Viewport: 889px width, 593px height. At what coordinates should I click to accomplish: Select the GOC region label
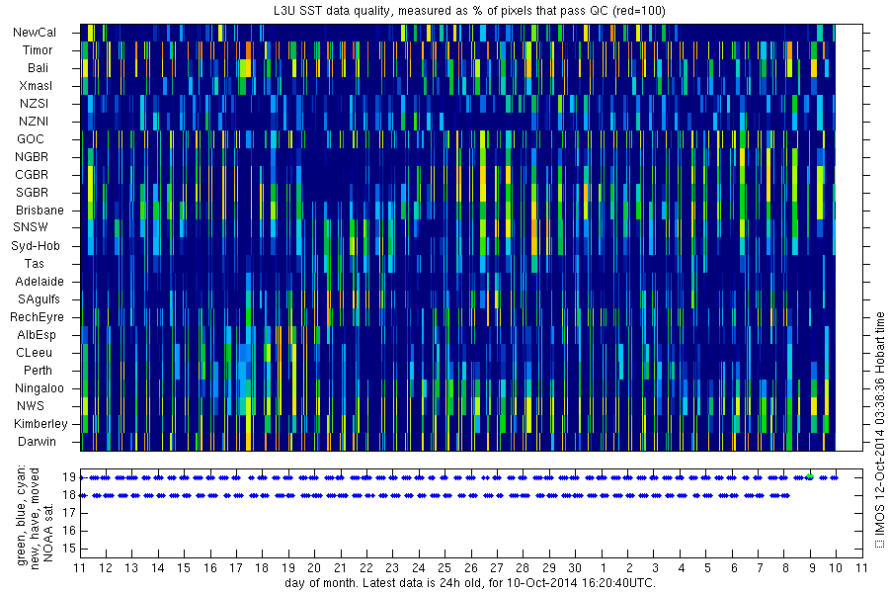[x=31, y=139]
